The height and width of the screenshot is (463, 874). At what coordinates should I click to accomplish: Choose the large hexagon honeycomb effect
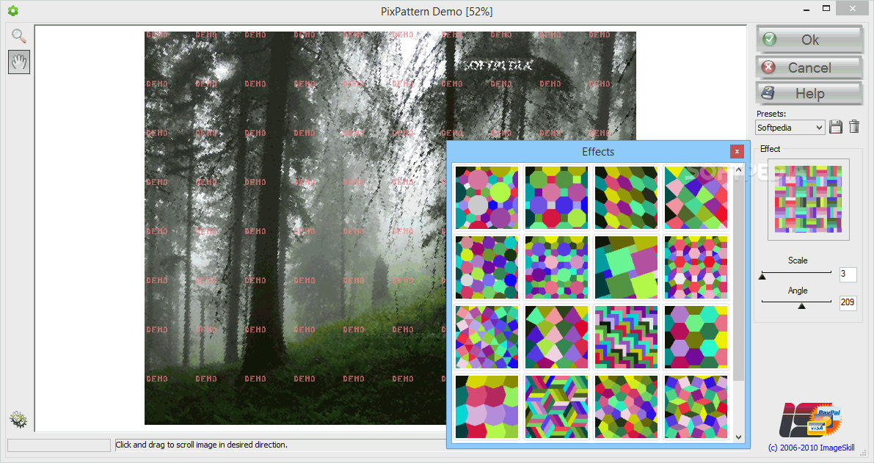tap(696, 337)
